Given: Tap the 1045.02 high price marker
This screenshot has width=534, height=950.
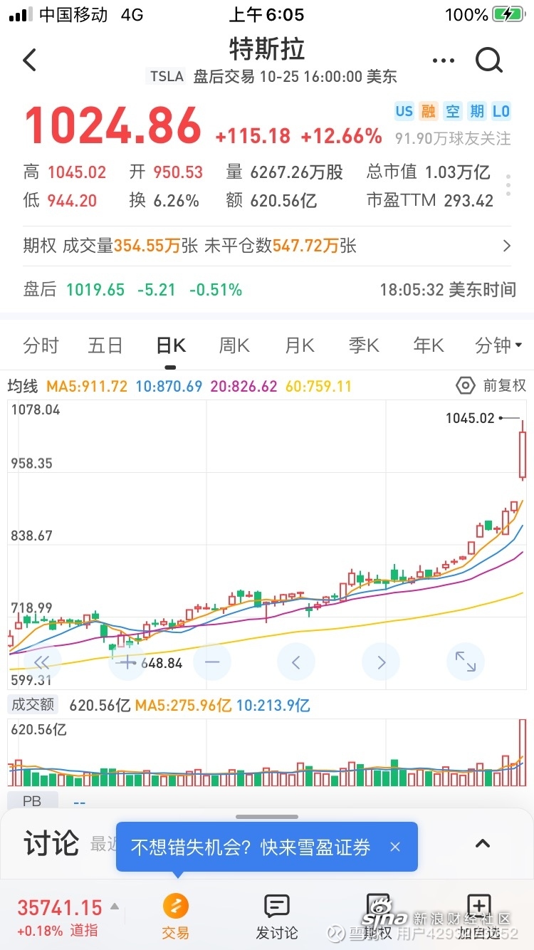Looking at the screenshot, I should pos(470,418).
